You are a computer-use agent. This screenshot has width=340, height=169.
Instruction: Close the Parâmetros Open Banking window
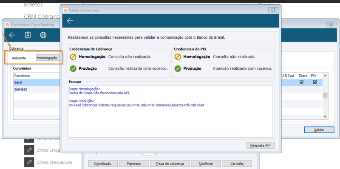coord(331,25)
